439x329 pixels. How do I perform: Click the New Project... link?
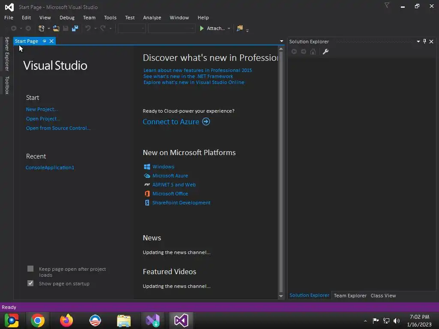tap(42, 109)
